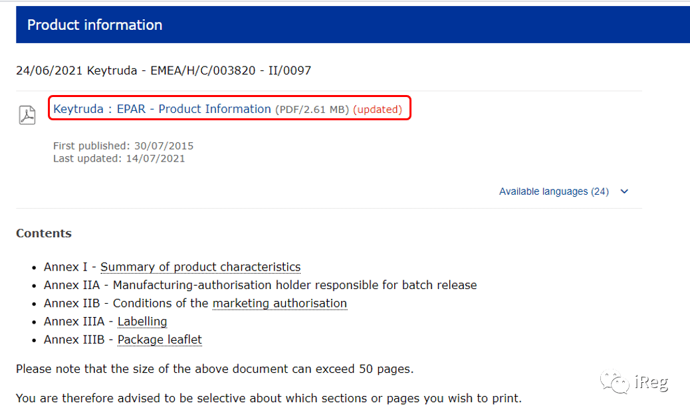Viewport: 690px width, 414px height.
Task: Click the (updated) label in red
Action: click(x=378, y=109)
